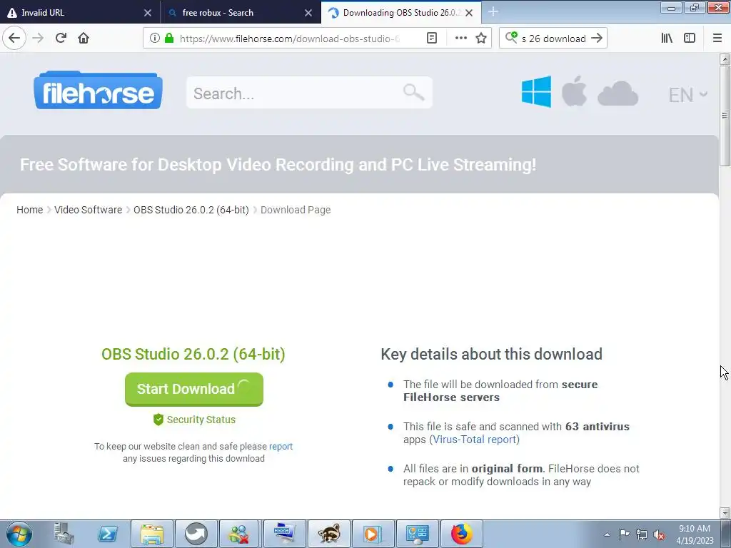Open a new tab with plus button
Viewport: 731px width, 548px height.
pyautogui.click(x=493, y=12)
